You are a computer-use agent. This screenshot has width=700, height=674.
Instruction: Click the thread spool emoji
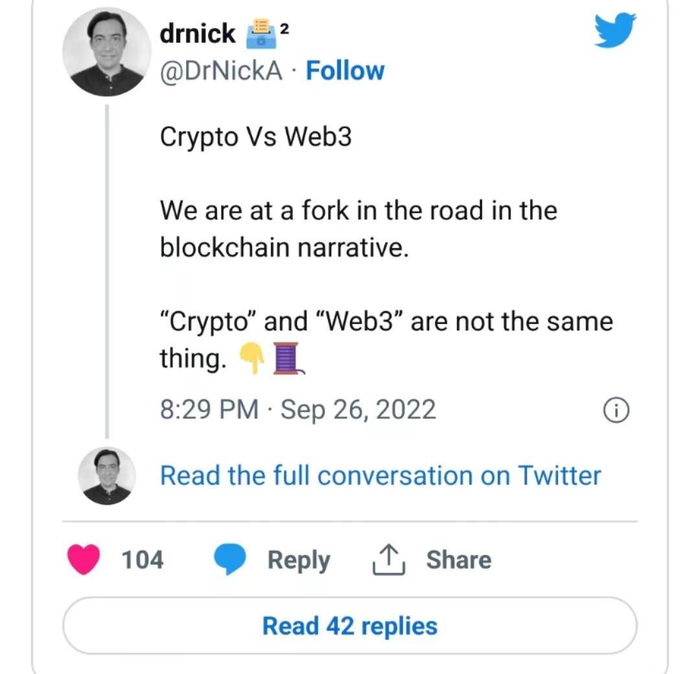[x=288, y=358]
